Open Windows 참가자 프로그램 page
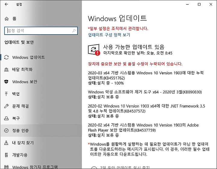 (41, 167)
